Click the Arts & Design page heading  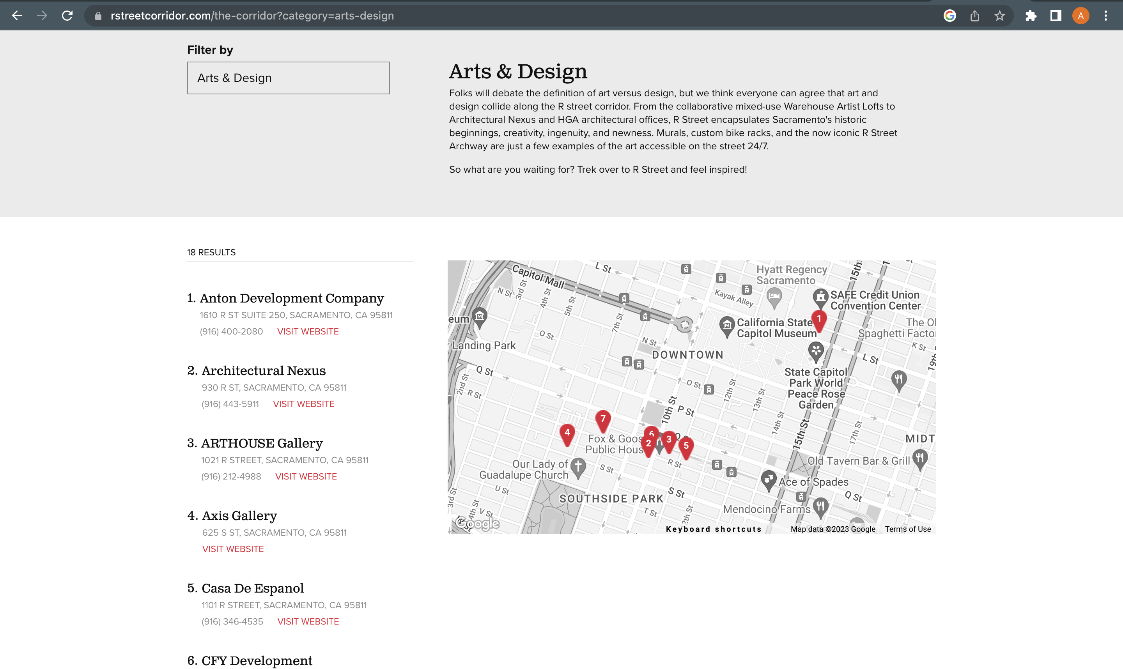coord(518,71)
